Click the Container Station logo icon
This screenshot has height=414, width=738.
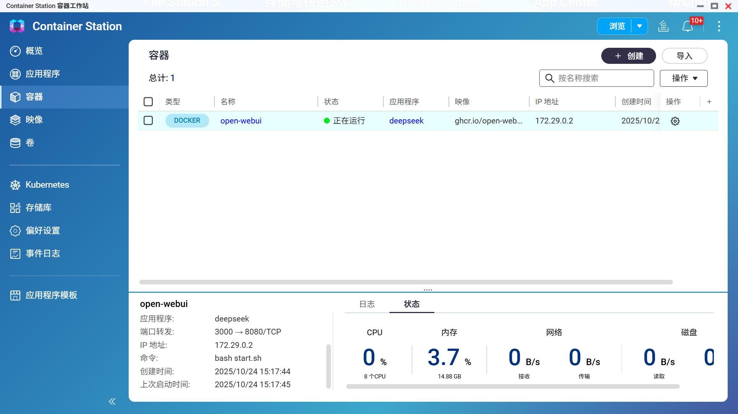[17, 26]
